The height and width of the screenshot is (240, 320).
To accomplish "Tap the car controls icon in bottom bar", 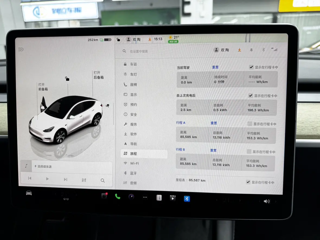I will click(29, 193).
